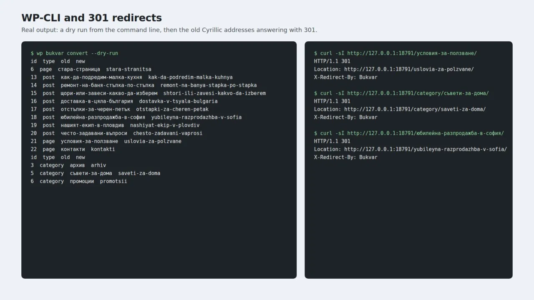Select post row 20 "chesto-zadavani-vaprosi"
This screenshot has width=534, height=300.
click(116, 133)
